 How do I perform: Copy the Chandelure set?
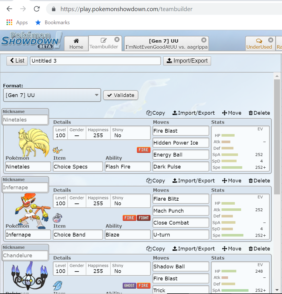[156, 249]
